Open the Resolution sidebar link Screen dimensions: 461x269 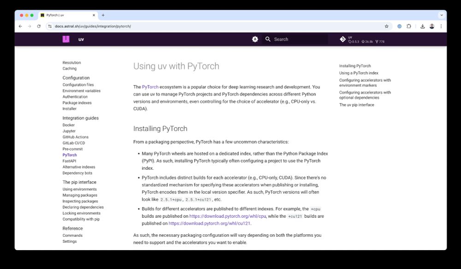(71, 62)
